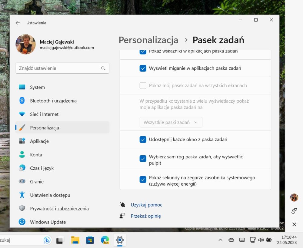Toggle Pokaż wskaźniki w aplikacjach checkbox
Image resolution: width=303 pixels, height=248 pixels.
[x=143, y=51]
